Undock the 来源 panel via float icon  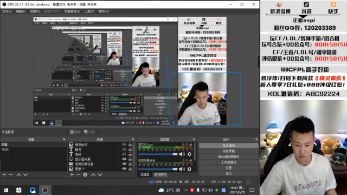(133, 139)
